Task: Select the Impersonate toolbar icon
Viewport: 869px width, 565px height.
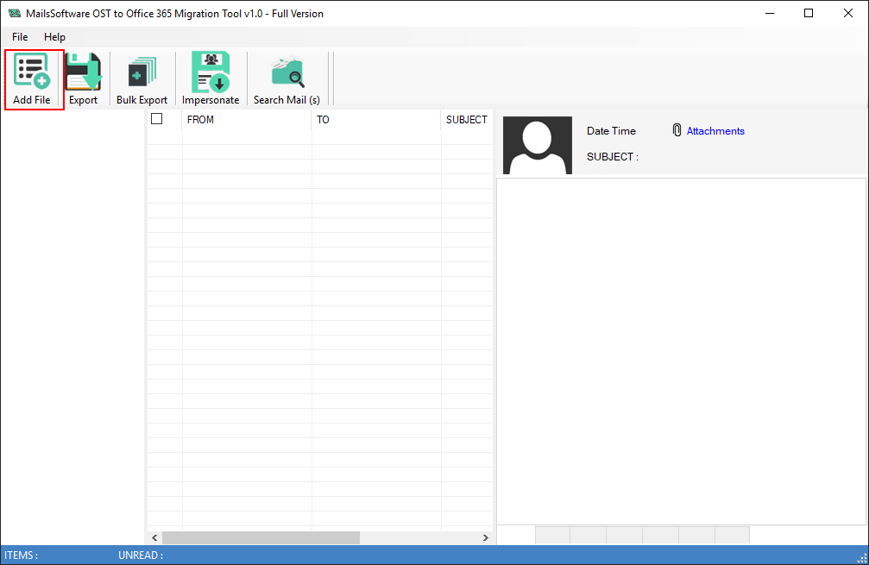Action: [210, 72]
